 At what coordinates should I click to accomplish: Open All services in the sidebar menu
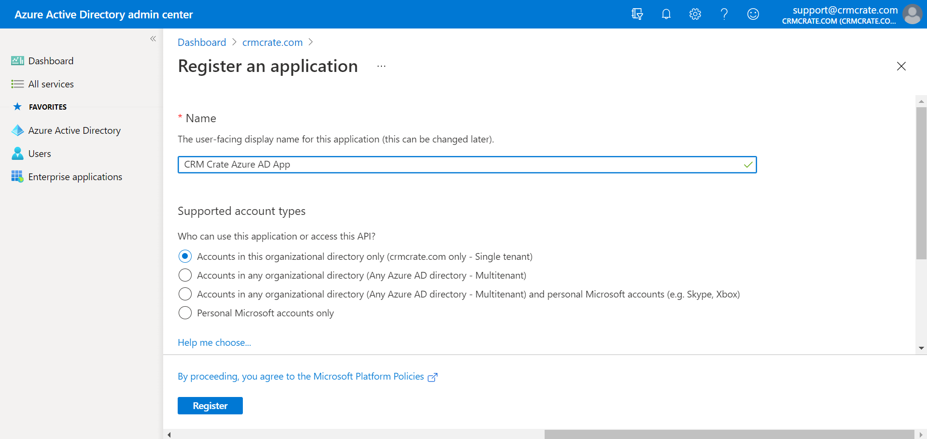(x=51, y=84)
